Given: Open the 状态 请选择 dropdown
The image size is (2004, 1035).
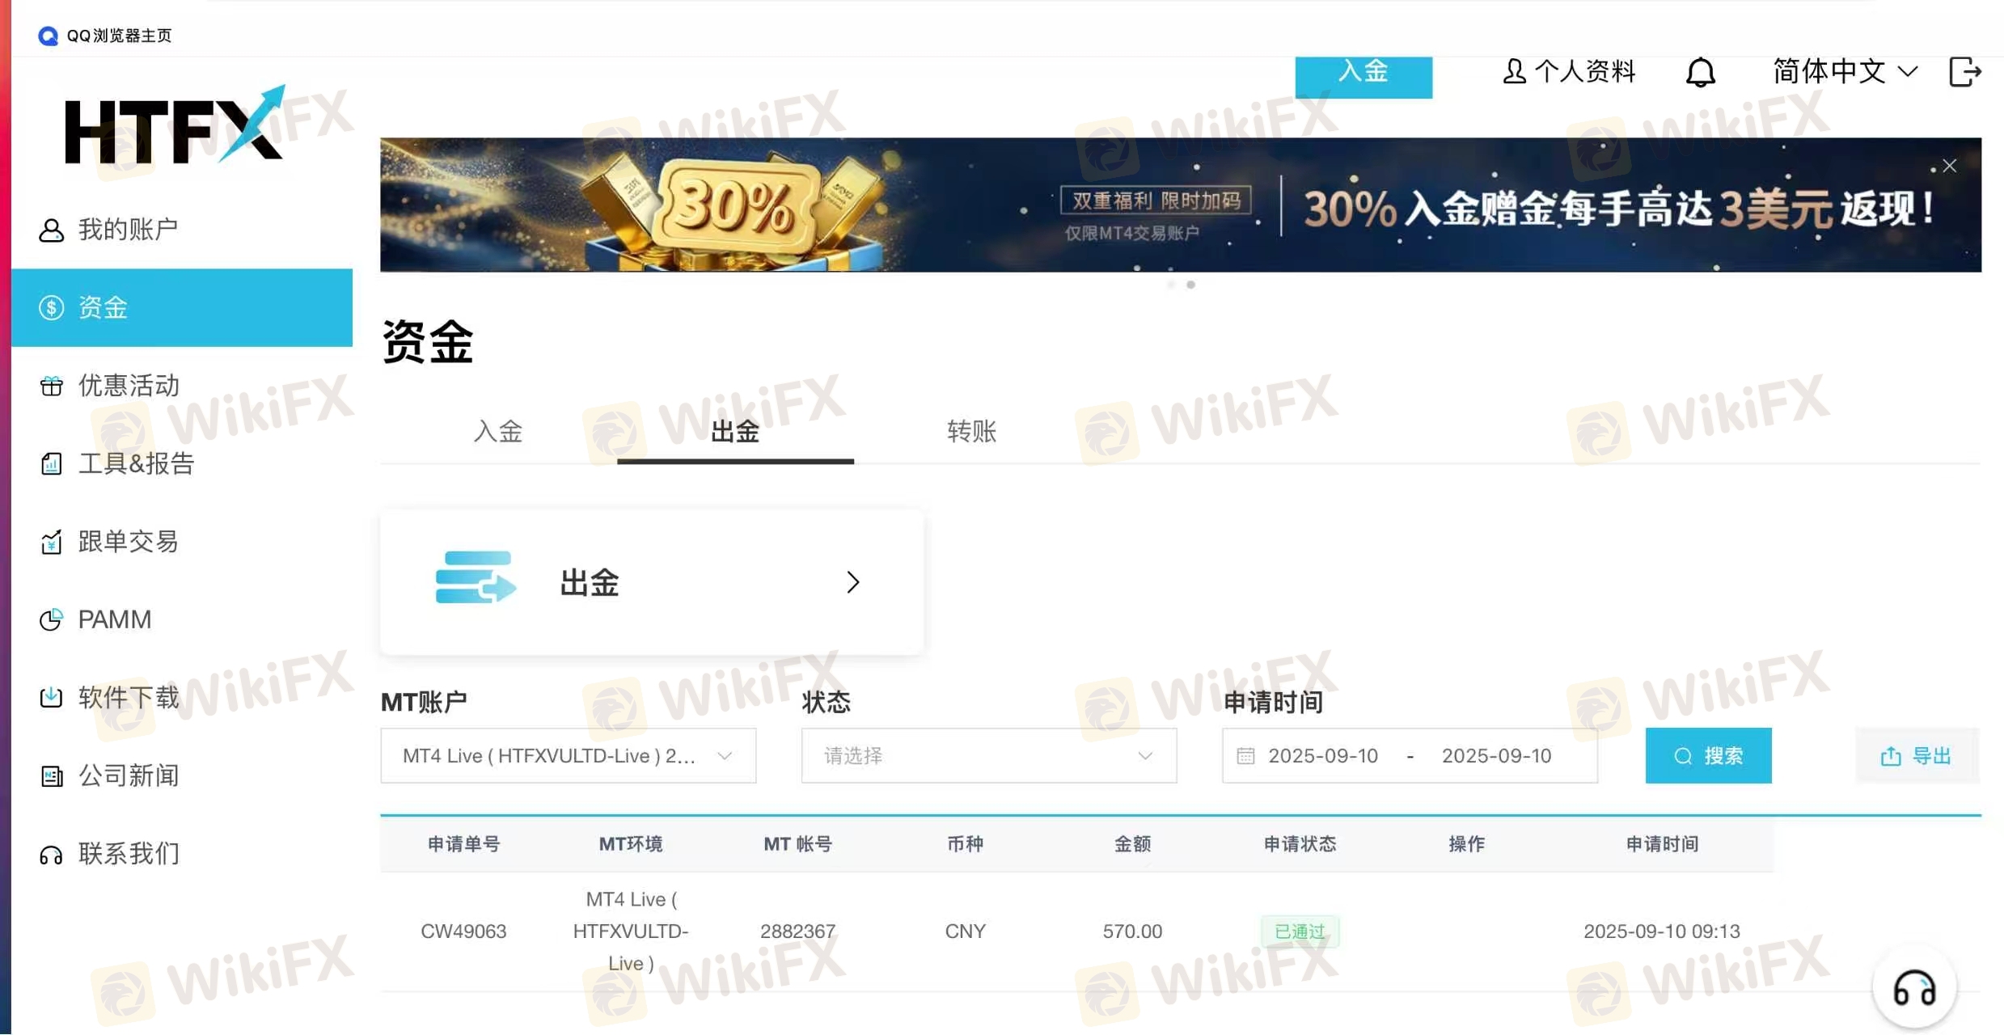Looking at the screenshot, I should point(989,756).
